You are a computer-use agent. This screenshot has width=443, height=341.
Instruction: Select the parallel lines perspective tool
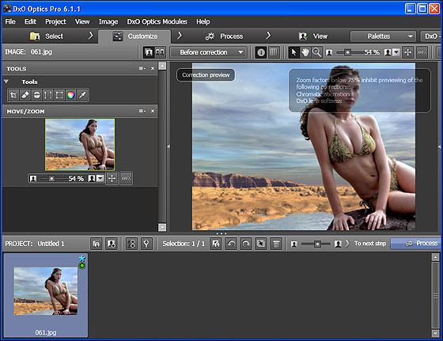(47, 95)
